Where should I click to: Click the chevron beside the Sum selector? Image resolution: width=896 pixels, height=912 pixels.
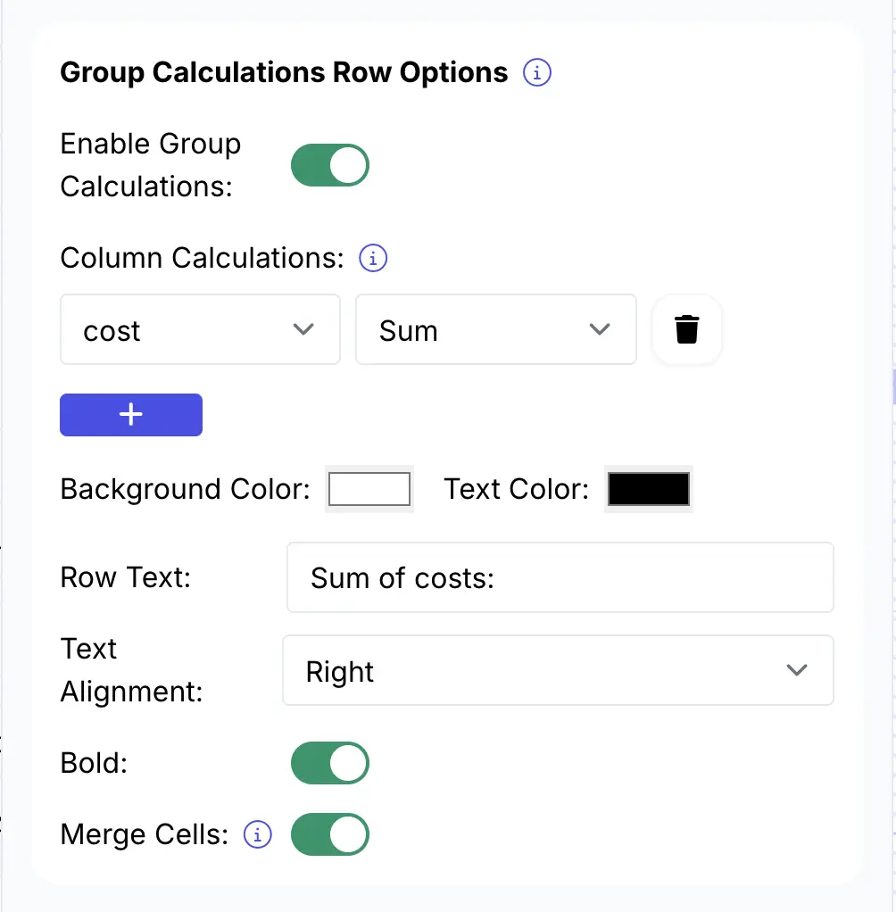point(599,329)
